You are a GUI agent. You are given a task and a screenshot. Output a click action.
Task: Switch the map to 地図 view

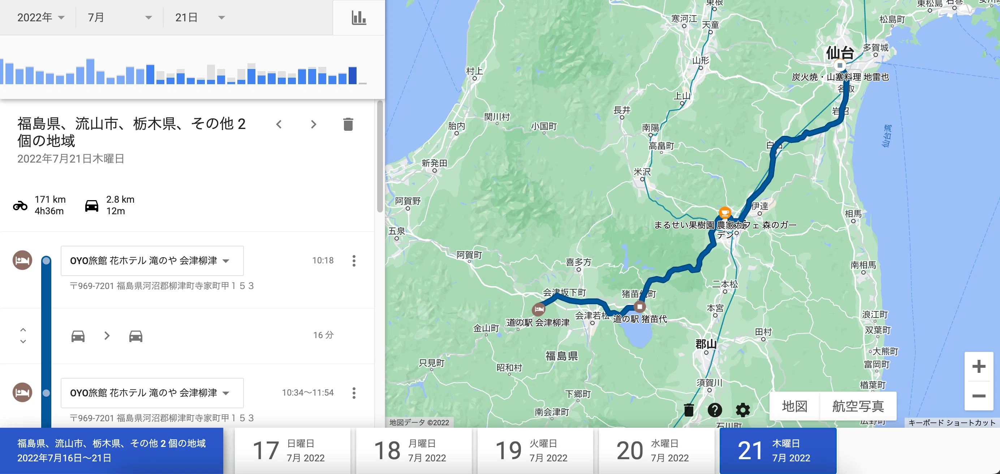coord(794,406)
